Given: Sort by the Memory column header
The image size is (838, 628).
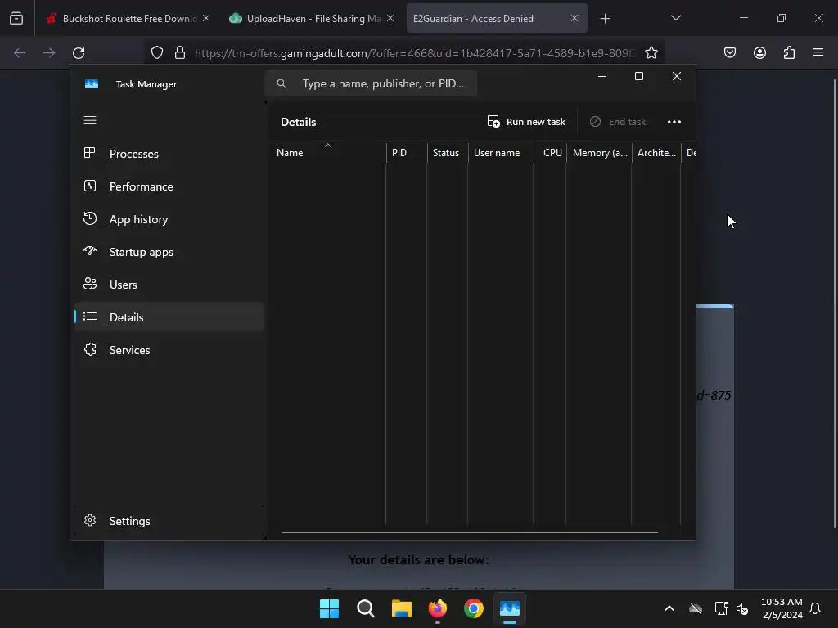Looking at the screenshot, I should point(599,152).
